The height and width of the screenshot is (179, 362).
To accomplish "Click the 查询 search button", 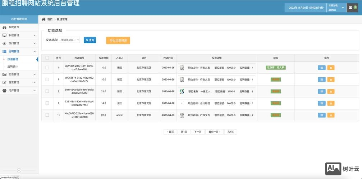I will coord(90,40).
